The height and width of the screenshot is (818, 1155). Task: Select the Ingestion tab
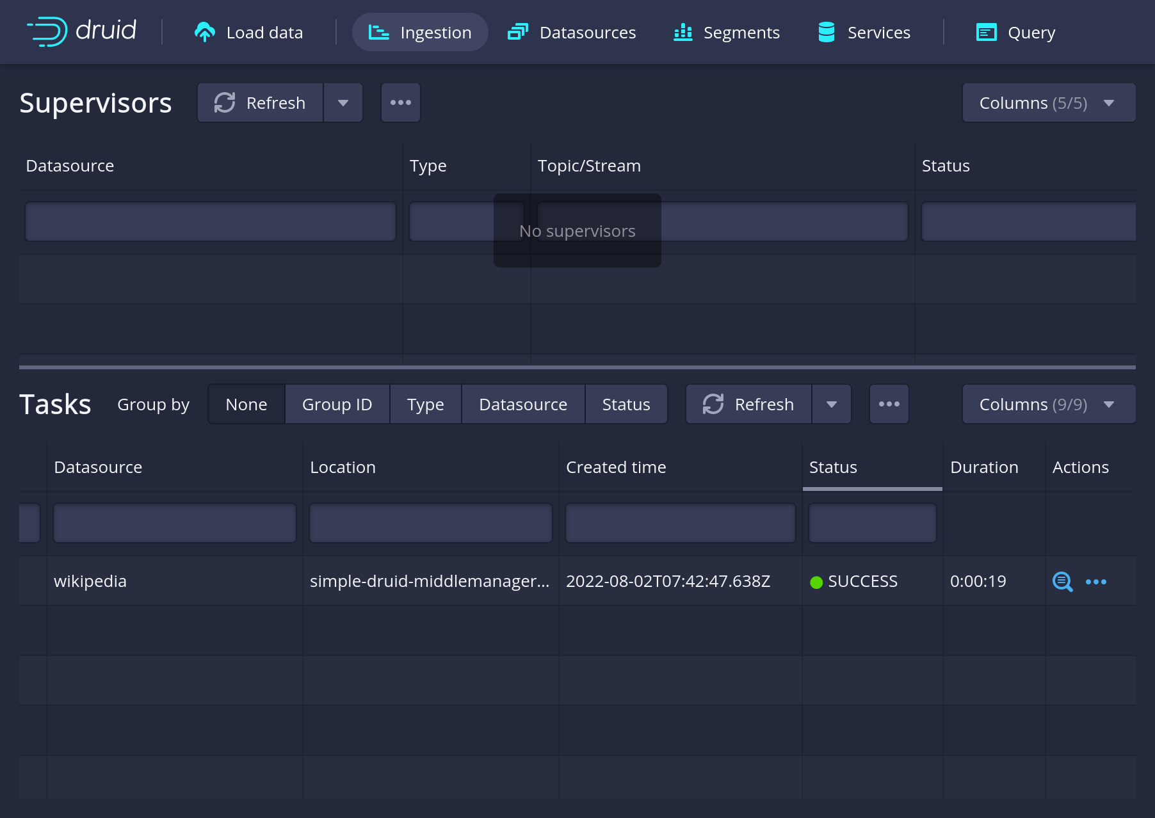[x=420, y=33]
